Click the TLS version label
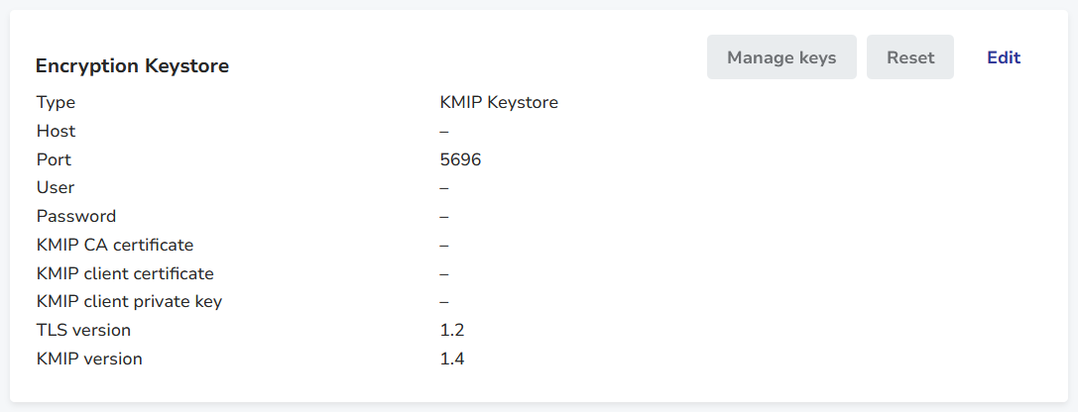 pos(83,331)
